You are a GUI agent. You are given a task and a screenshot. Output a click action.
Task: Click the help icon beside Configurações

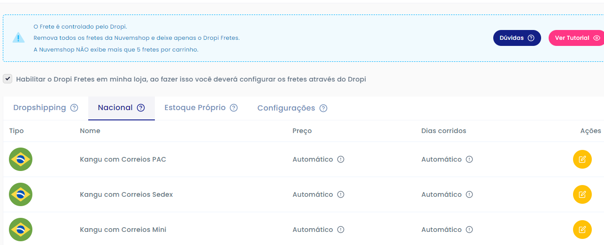323,108
